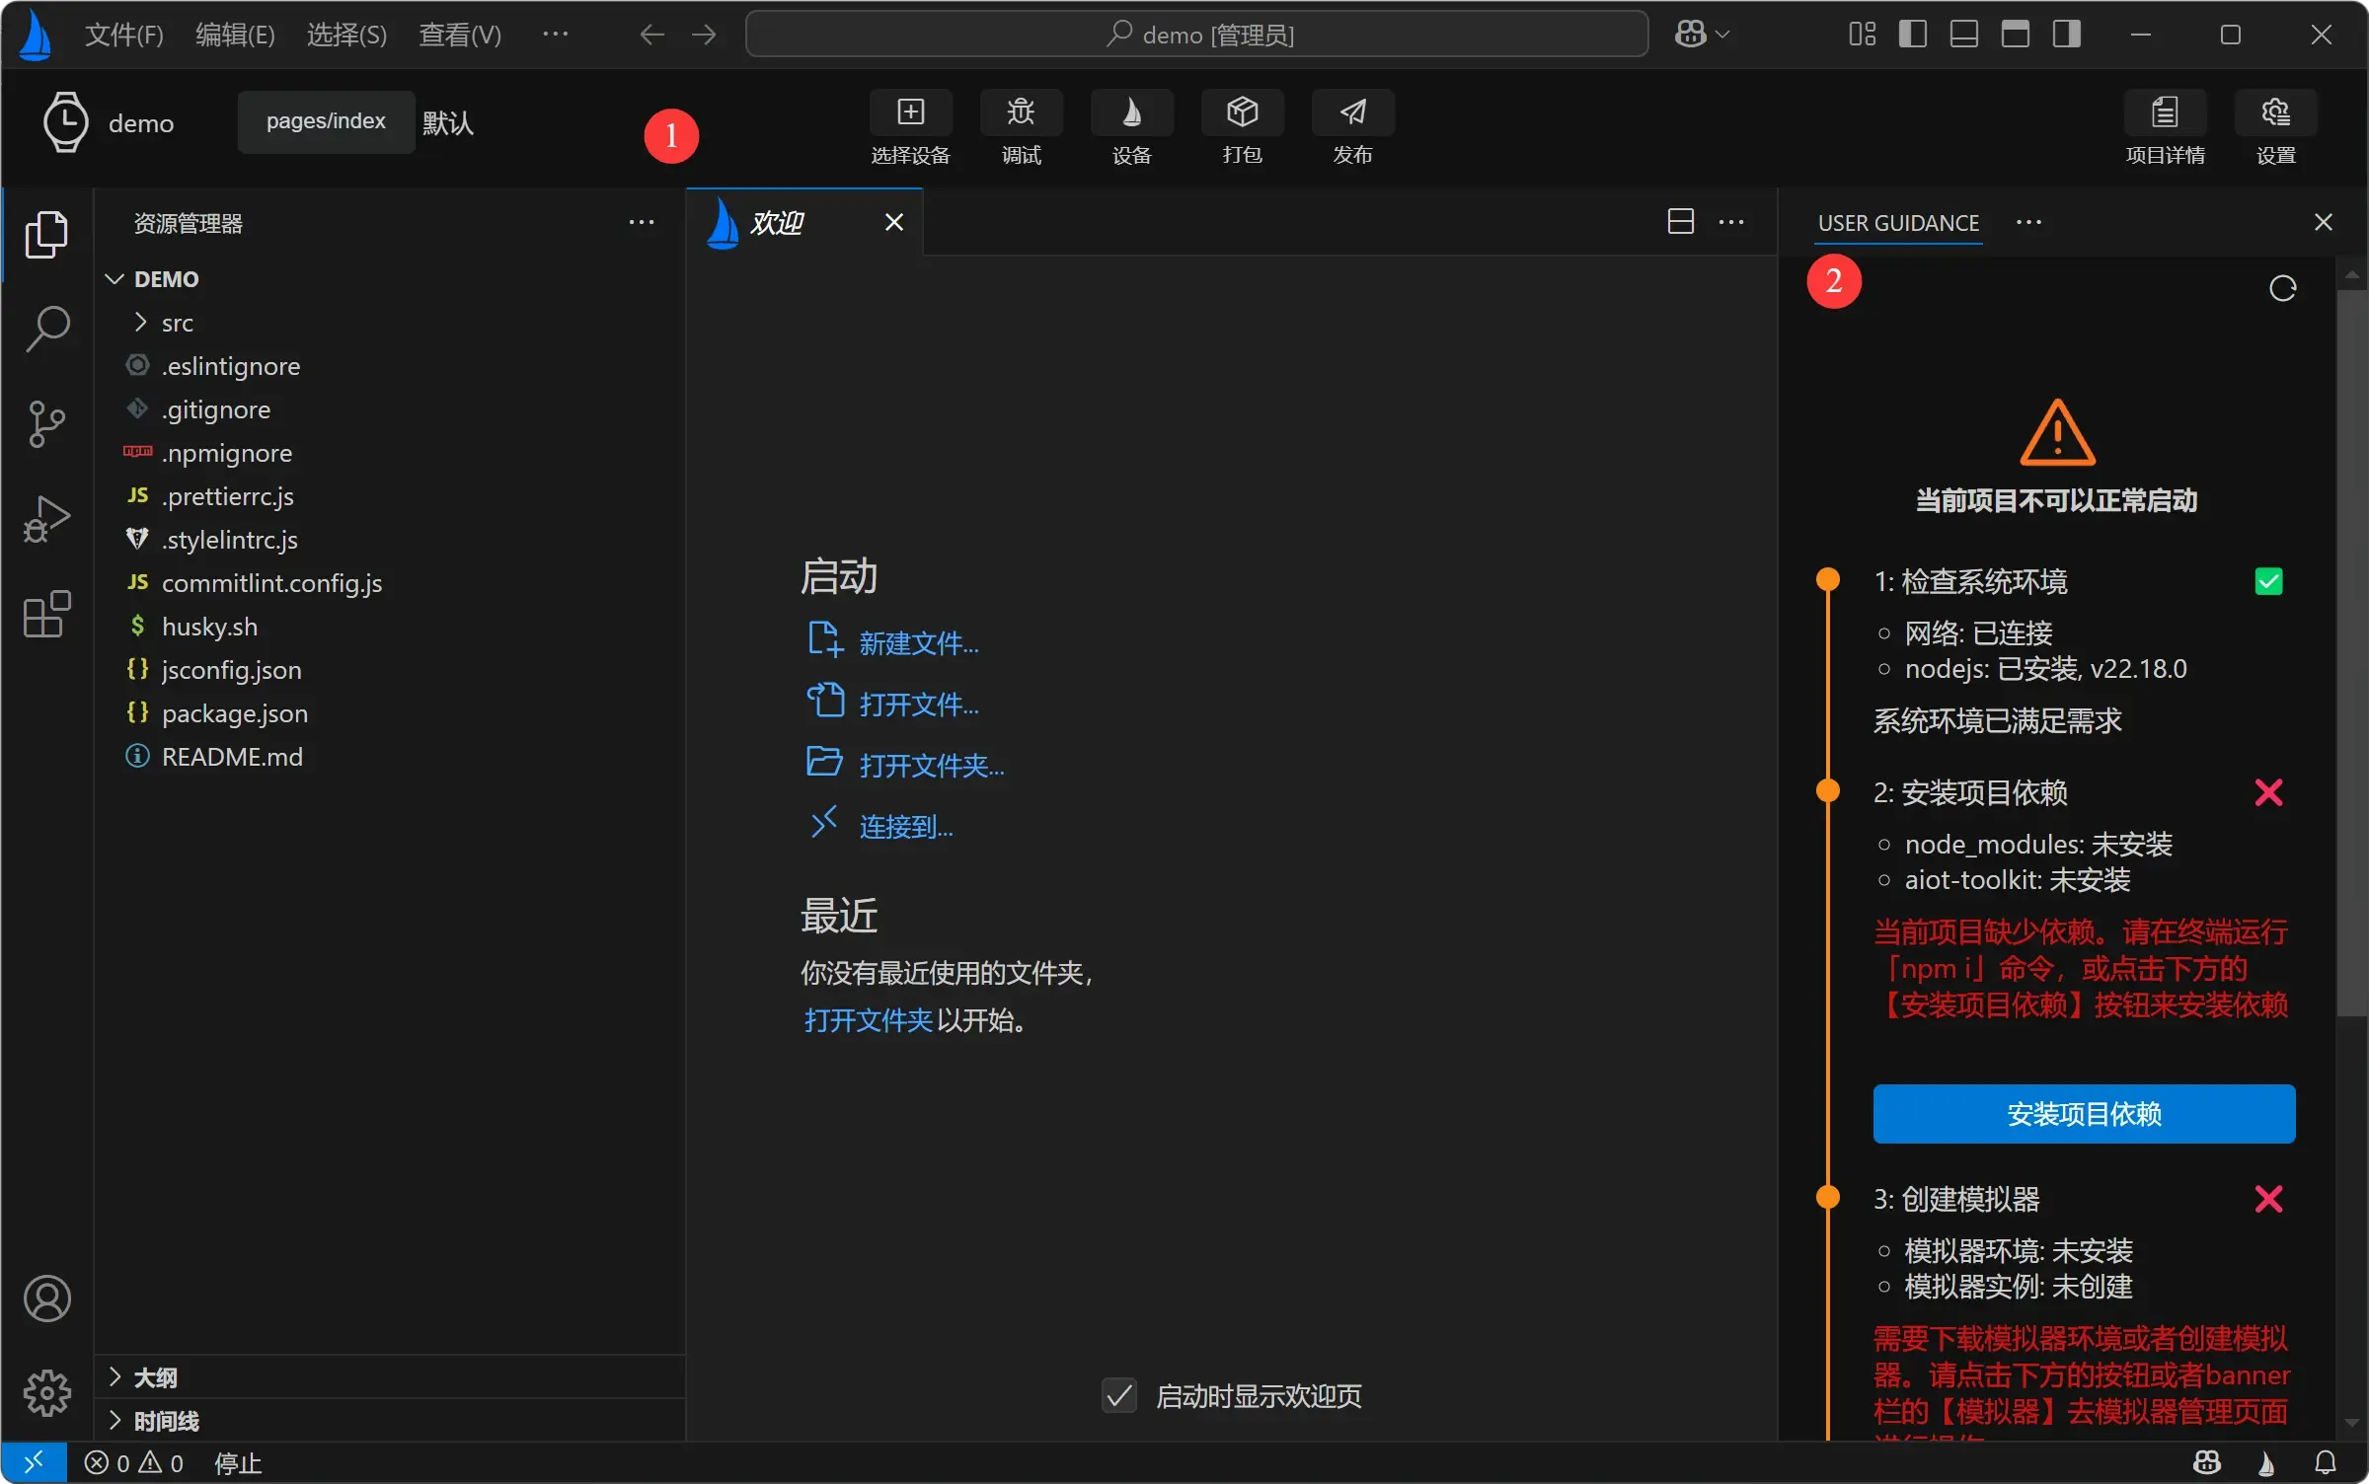Click the Copilot status bar icon
Screen dimensions: 2369x1484
[2207, 1462]
